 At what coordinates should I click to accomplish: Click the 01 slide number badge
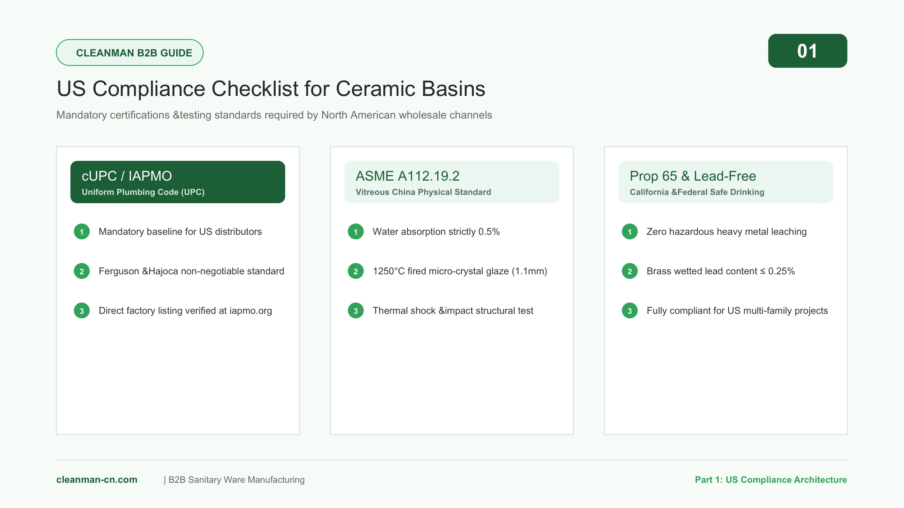808,51
